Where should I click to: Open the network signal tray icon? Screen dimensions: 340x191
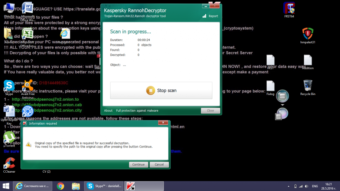point(301,186)
